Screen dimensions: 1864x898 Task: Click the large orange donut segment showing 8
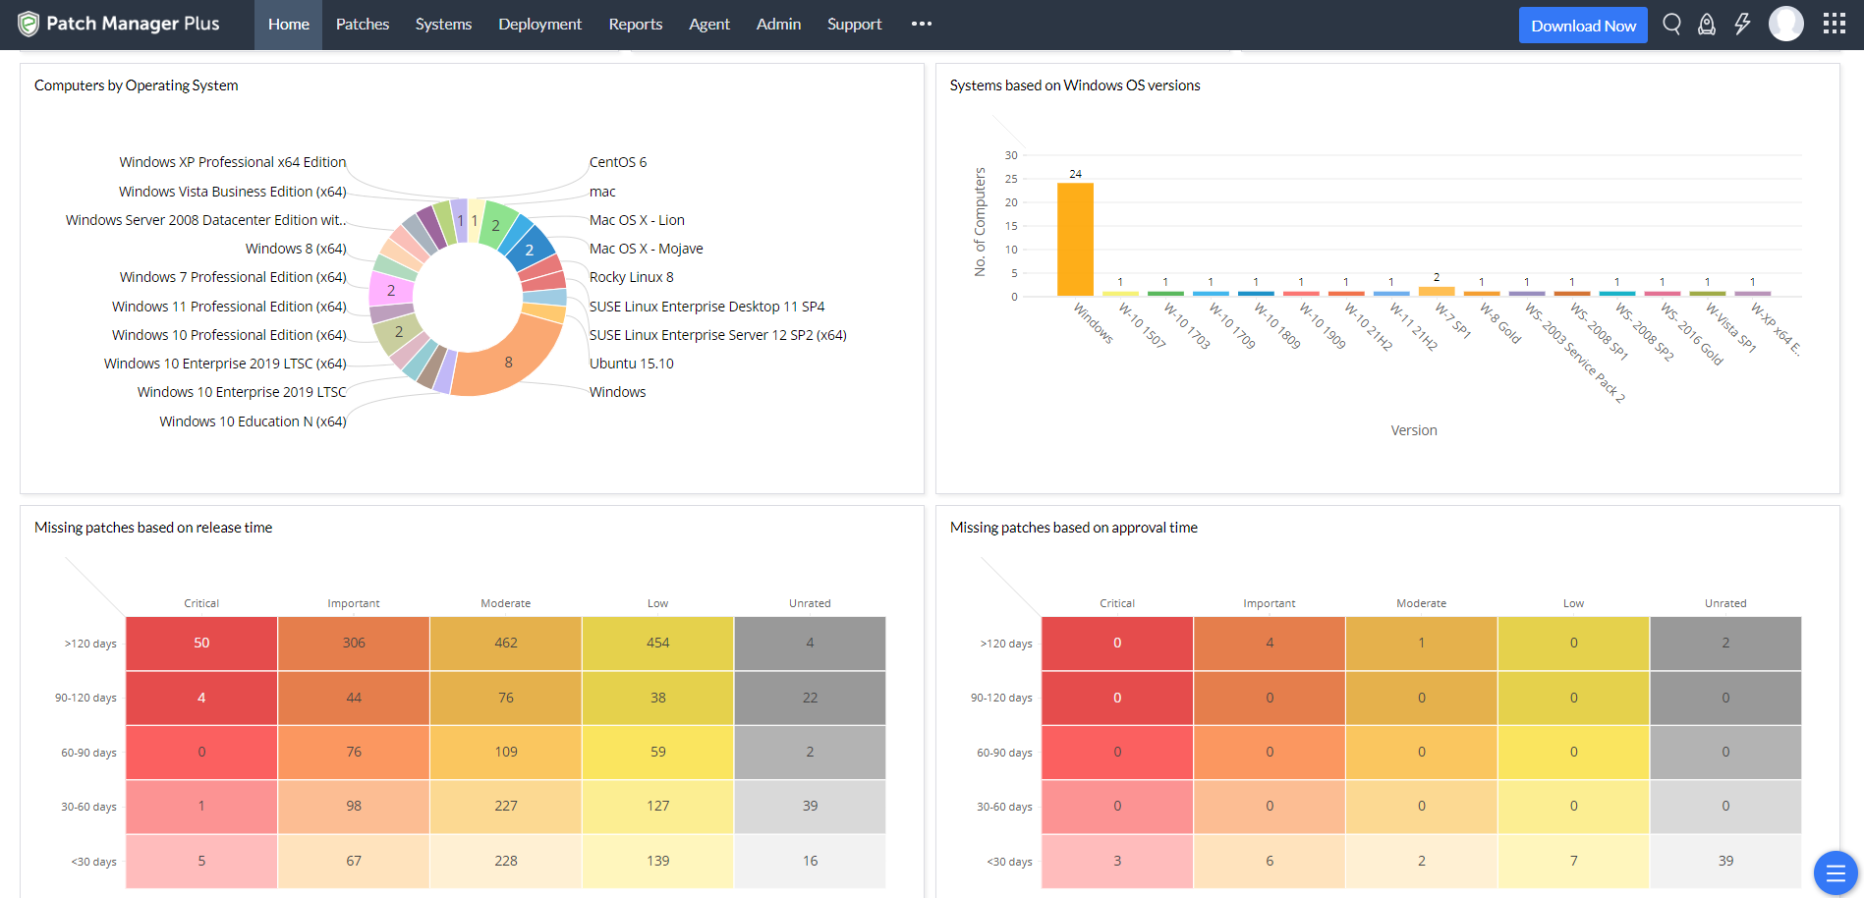508,362
